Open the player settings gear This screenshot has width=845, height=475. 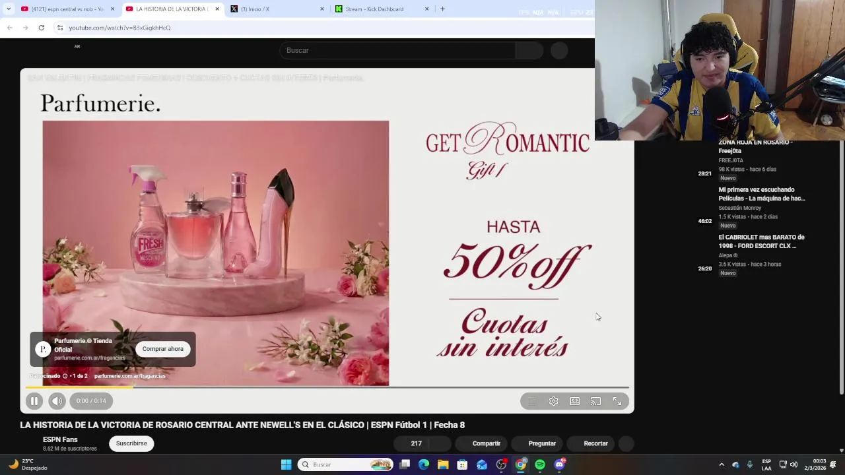(x=553, y=401)
